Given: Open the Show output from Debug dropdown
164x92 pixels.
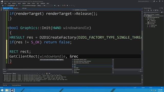Looking at the screenshot, I should point(25,73).
